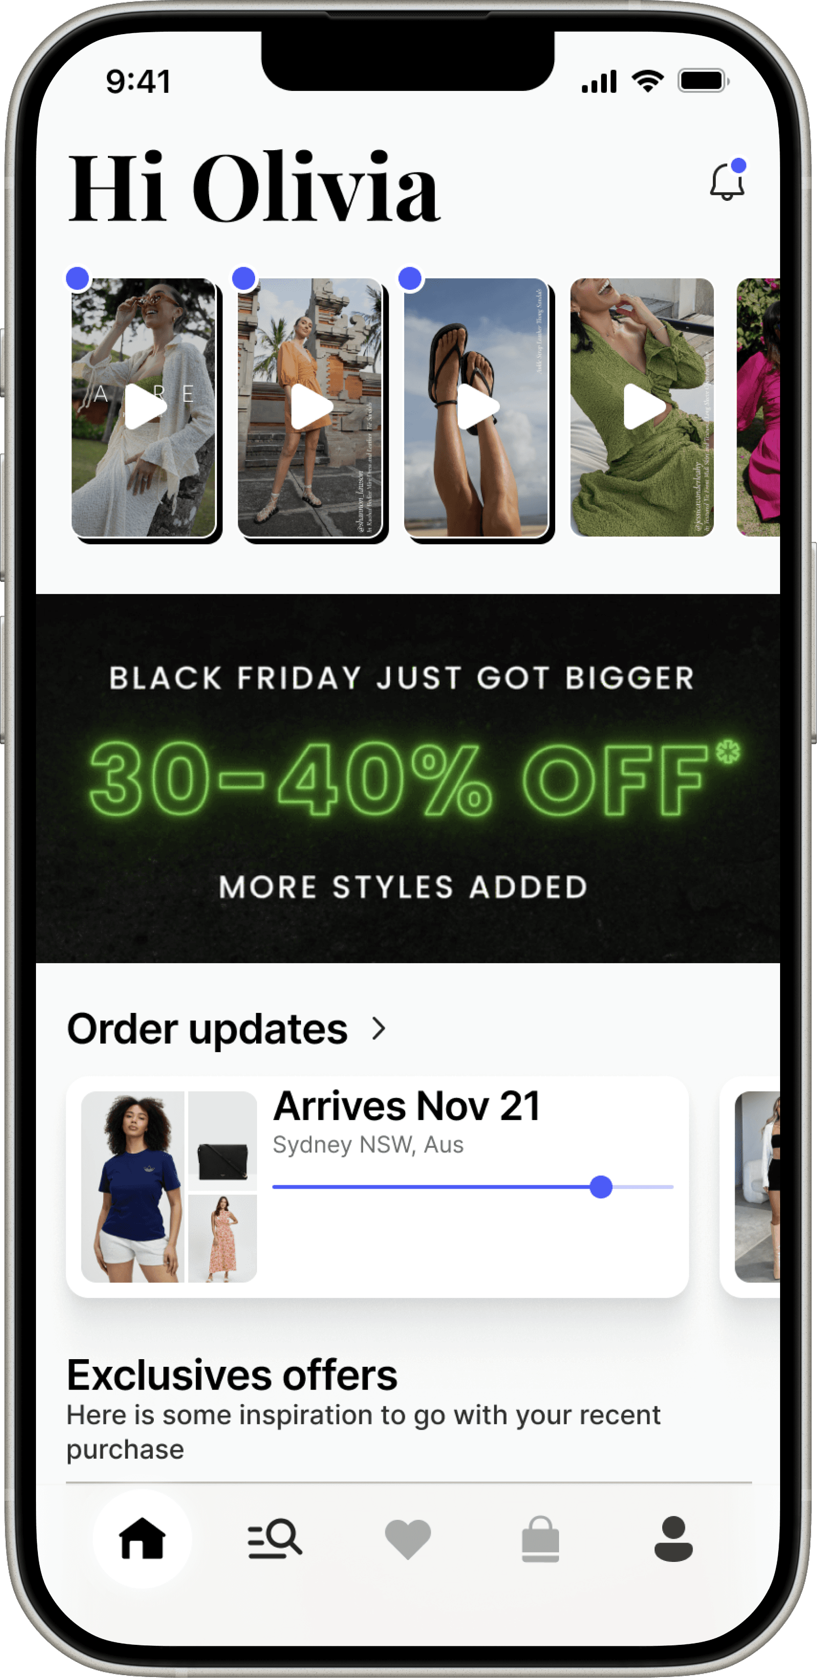The image size is (817, 1678).
Task: Open the black bag product thumbnail
Action: point(222,1141)
